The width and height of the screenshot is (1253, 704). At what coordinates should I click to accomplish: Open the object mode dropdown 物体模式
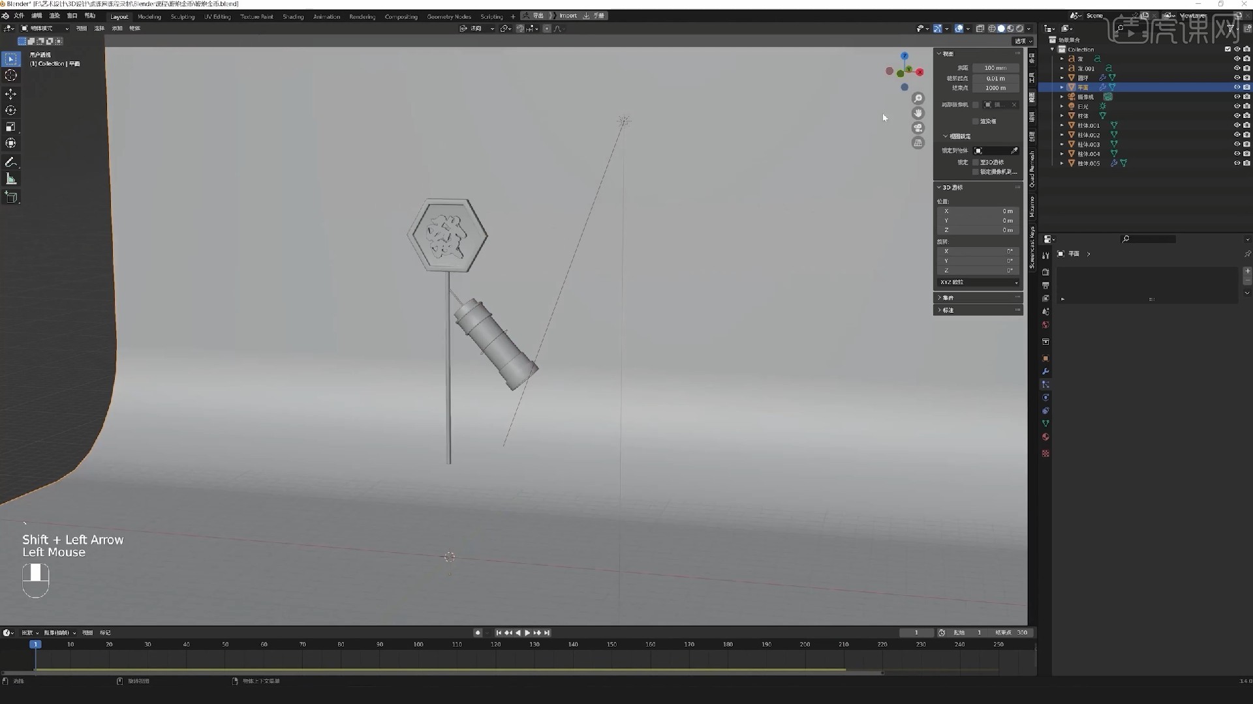(45, 29)
